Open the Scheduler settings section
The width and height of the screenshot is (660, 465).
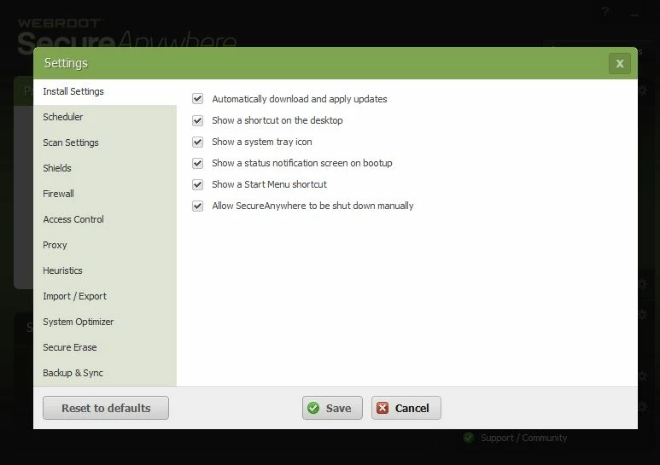(x=105, y=117)
